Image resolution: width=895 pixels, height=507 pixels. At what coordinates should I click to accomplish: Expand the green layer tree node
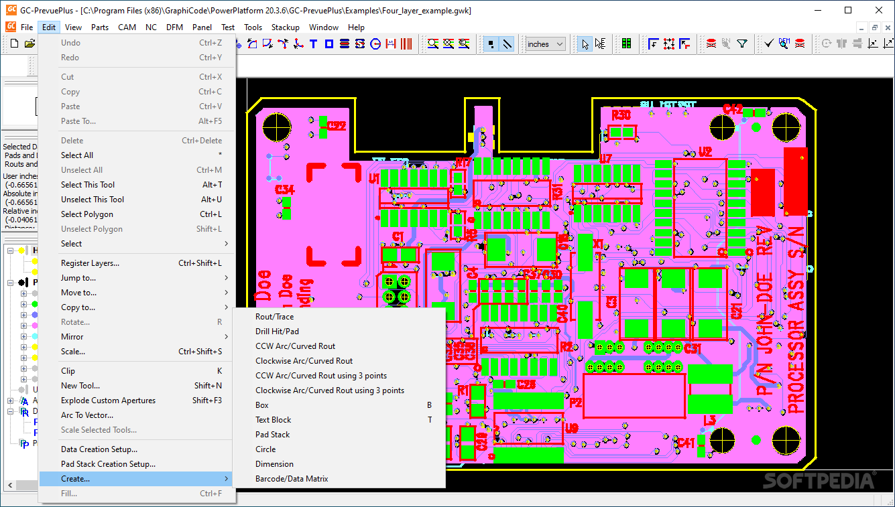[x=23, y=304]
